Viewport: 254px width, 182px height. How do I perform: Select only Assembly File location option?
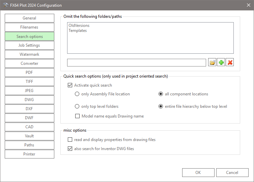[x=77, y=94]
